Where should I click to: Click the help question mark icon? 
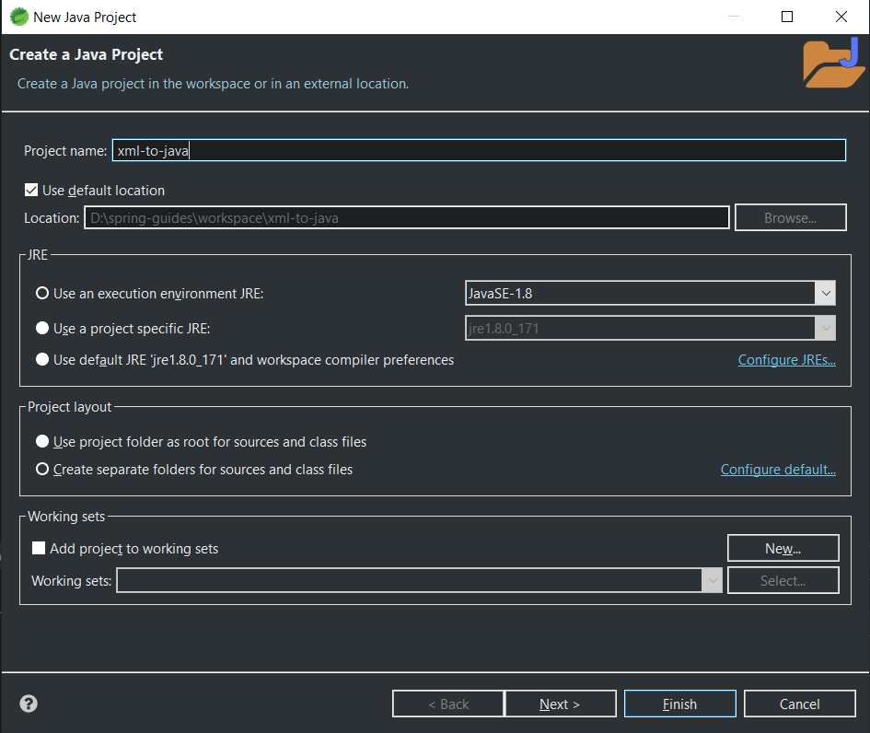(x=29, y=704)
